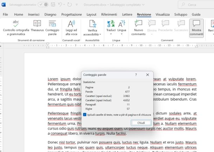The height and width of the screenshot is (152, 214).
Task: Select the Revisione tab
Action: pyautogui.click(x=144, y=14)
